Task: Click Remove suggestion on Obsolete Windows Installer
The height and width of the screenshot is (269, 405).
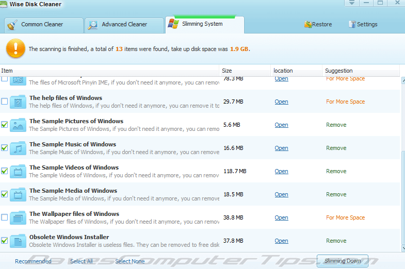Action: click(336, 241)
